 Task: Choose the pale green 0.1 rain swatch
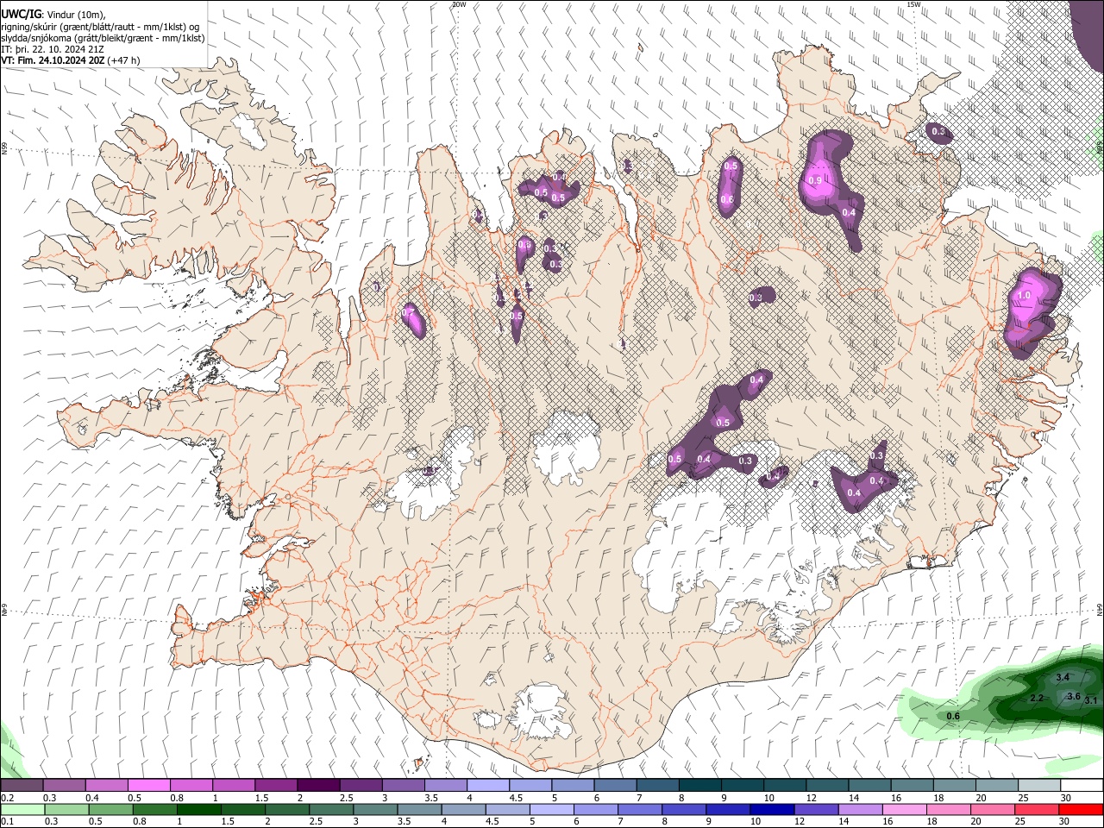22,809
